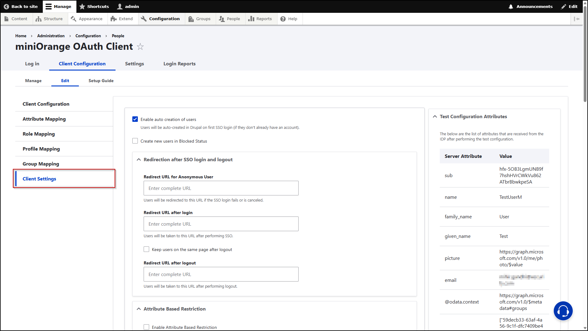Click the @odata.context attribute label
The image size is (588, 331).
coord(462,302)
